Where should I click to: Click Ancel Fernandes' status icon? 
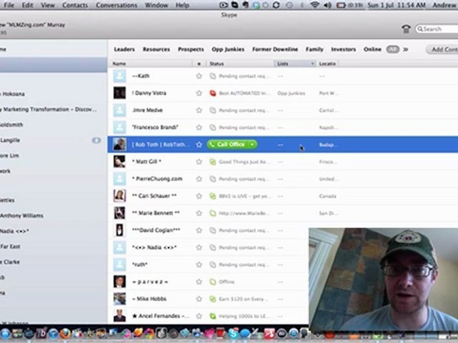(213, 316)
